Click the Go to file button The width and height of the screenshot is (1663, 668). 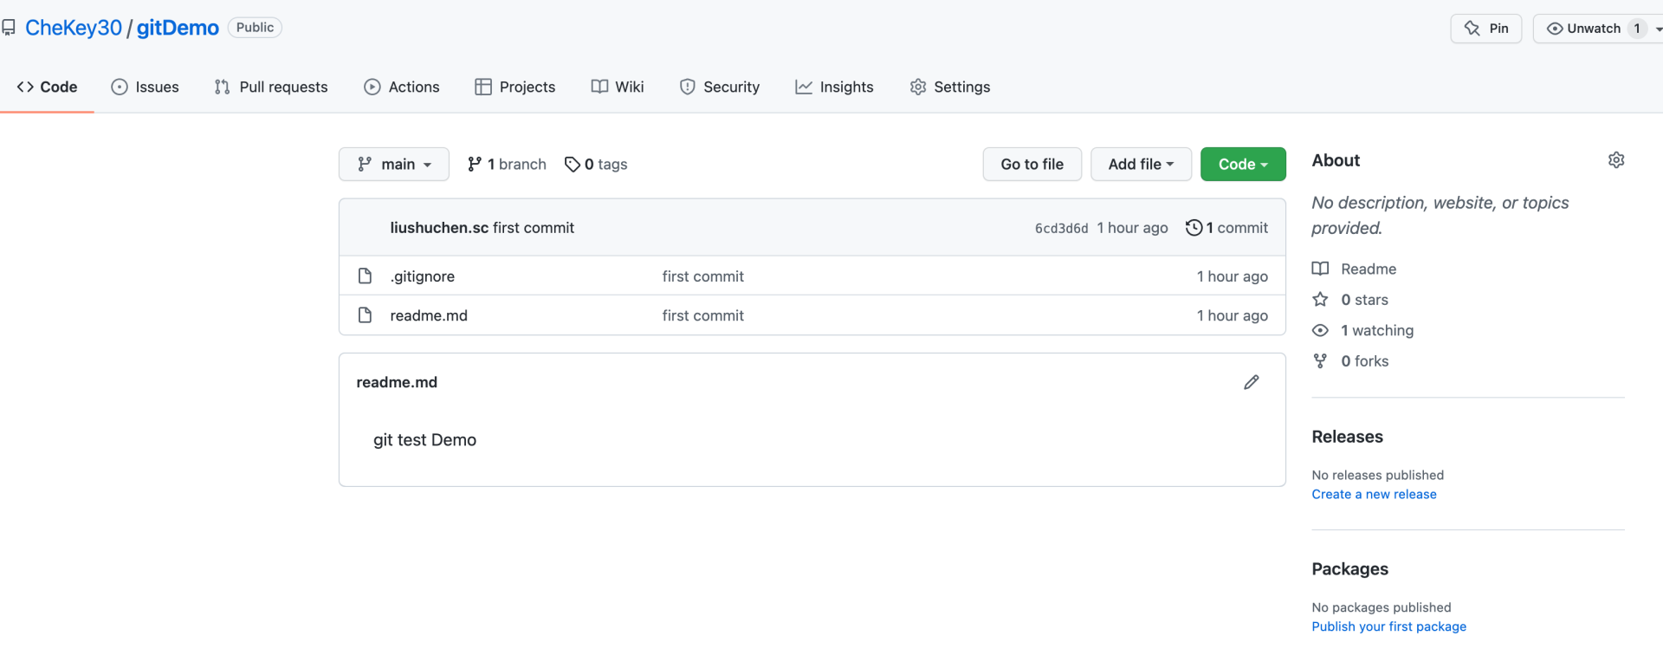1032,164
